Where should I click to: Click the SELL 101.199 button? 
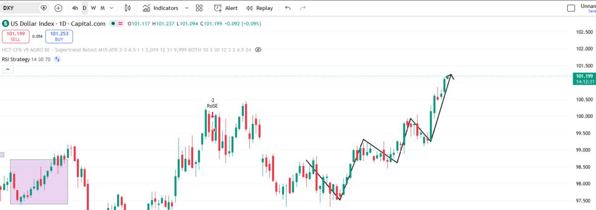[x=16, y=36]
